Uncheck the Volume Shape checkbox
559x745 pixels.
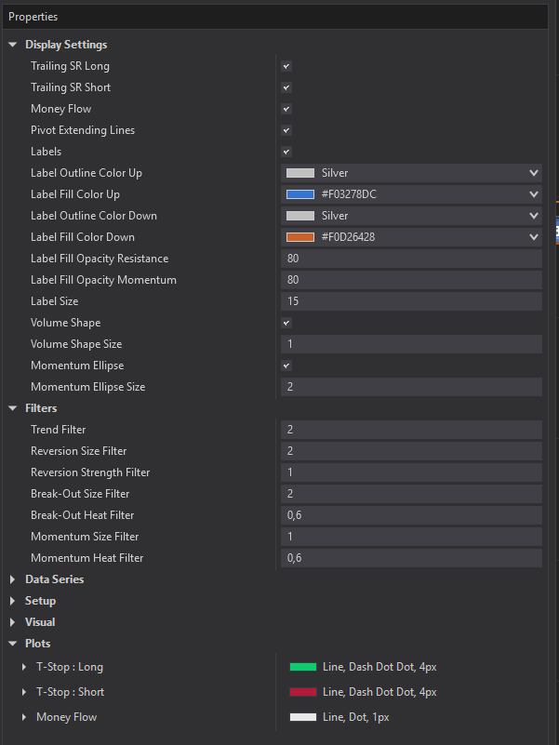(286, 323)
